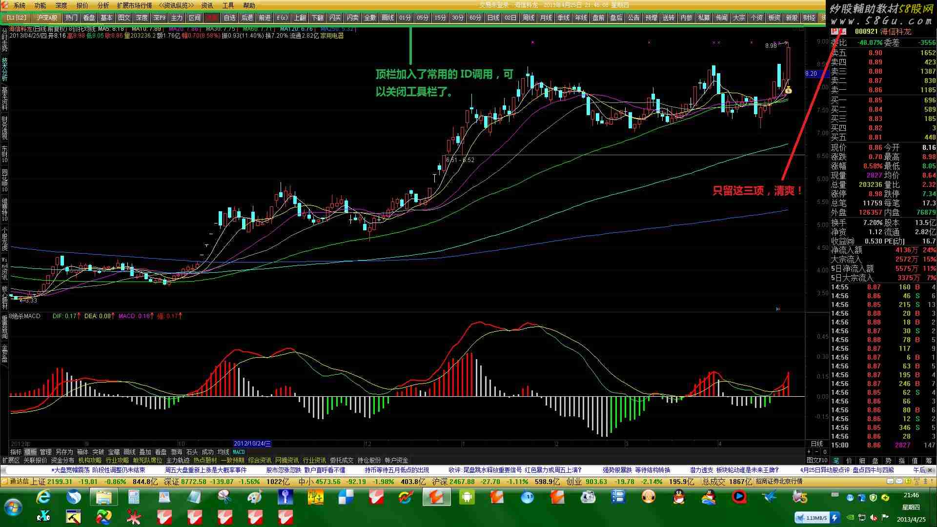Click the 画线 drawing tool button
Image resolution: width=937 pixels, height=527 pixels.
click(387, 18)
